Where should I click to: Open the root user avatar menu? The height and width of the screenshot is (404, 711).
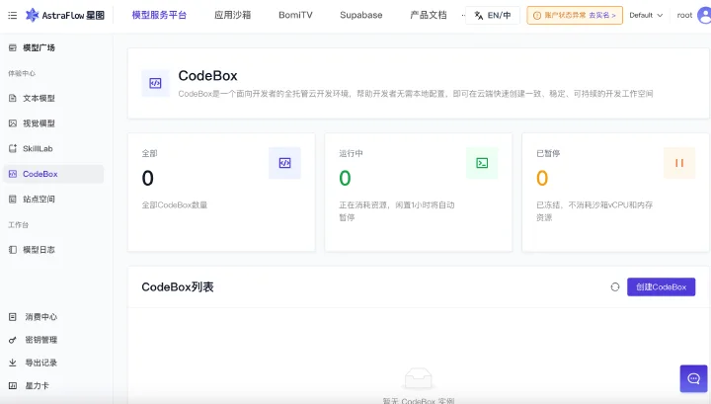click(704, 16)
